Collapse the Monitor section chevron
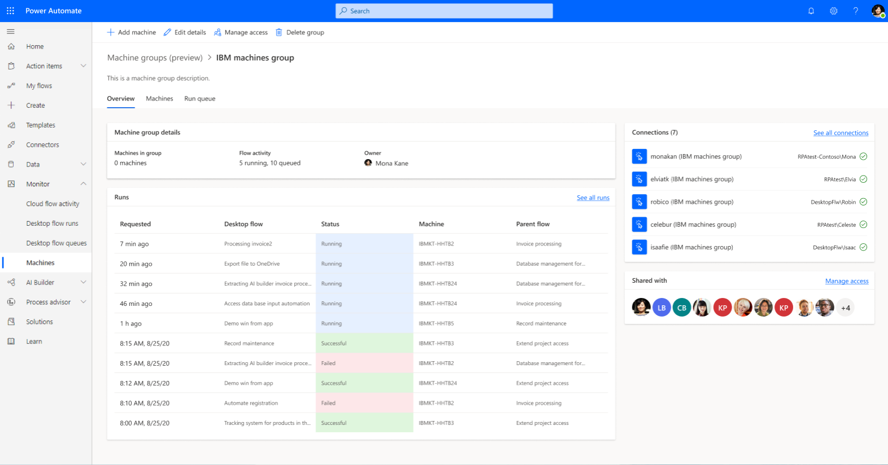 click(84, 184)
